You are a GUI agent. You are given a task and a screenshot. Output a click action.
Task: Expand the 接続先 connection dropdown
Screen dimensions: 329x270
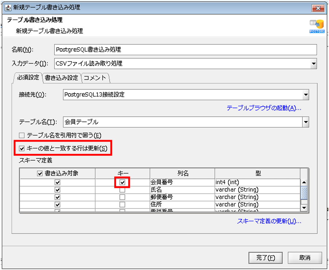(305, 94)
